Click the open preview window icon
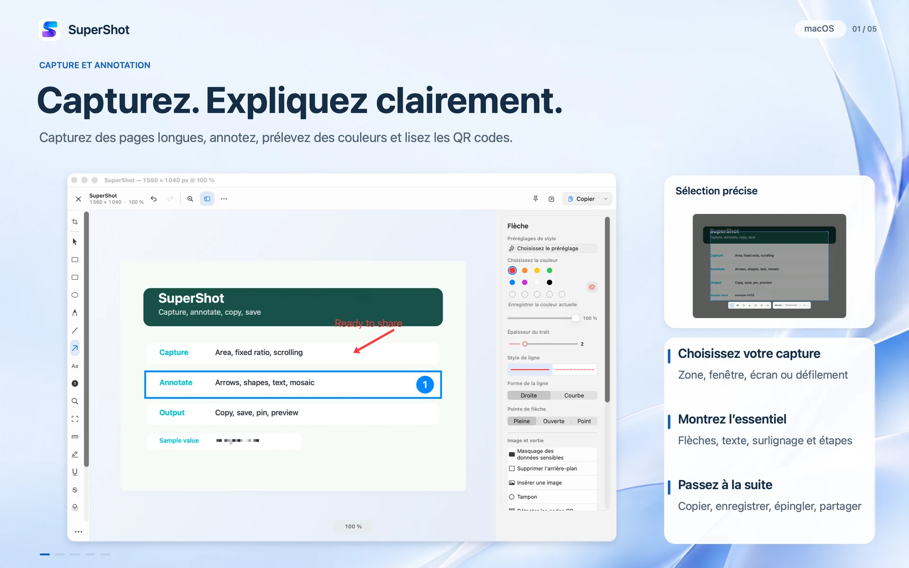This screenshot has height=568, width=909. (552, 199)
